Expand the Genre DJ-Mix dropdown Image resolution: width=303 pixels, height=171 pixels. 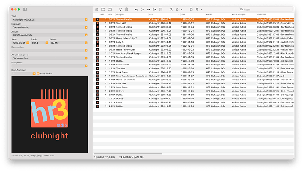86,43
